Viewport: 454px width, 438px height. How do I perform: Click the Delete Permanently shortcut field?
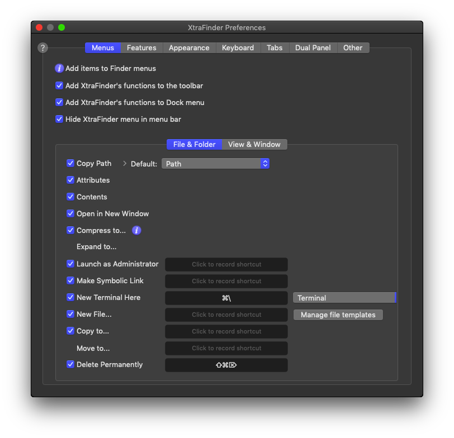pos(226,365)
